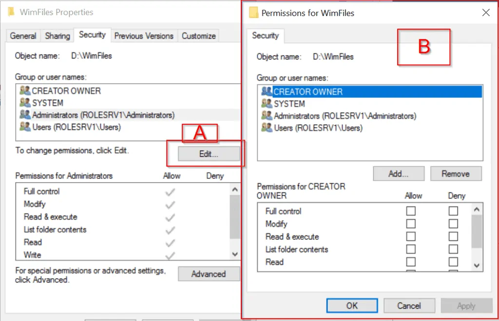499x321 pixels.
Task: Click the CREATOR OWNER group icon in Properties list
Action: point(25,91)
